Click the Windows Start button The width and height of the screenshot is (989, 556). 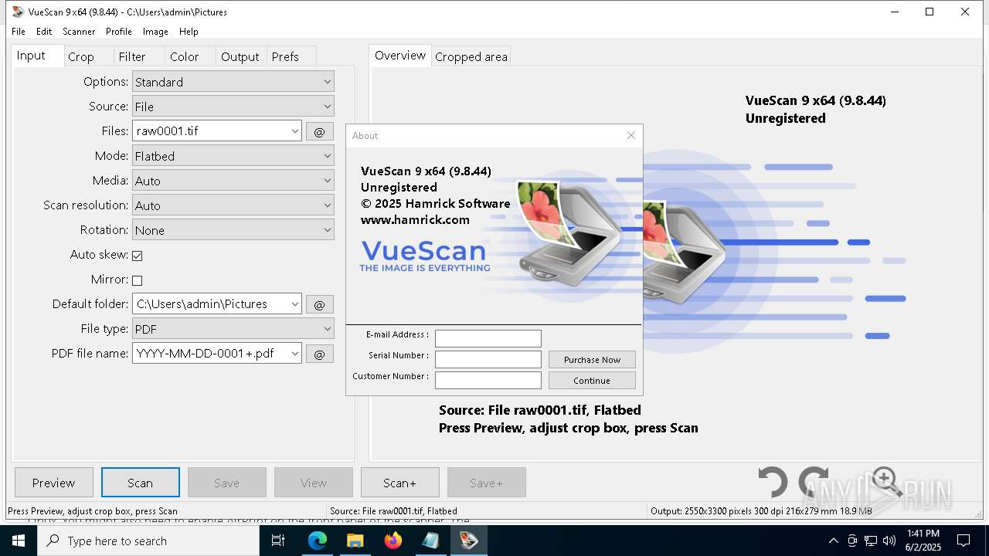19,541
